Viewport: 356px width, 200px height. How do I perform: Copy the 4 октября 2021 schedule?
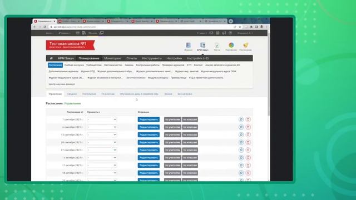point(241,158)
